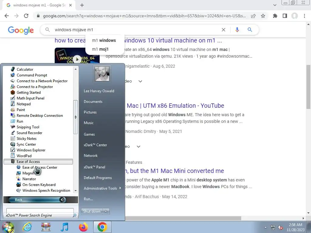
Task: Reload the page in Chrome
Action: coord(26,16)
